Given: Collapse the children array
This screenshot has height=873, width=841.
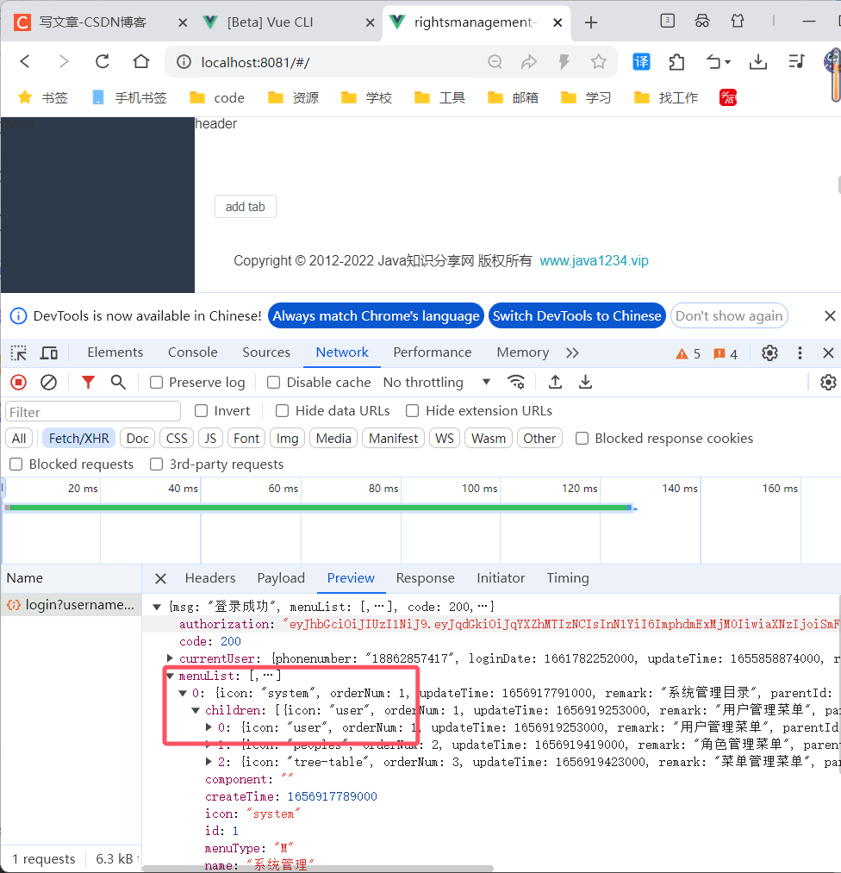Looking at the screenshot, I should pyautogui.click(x=196, y=710).
